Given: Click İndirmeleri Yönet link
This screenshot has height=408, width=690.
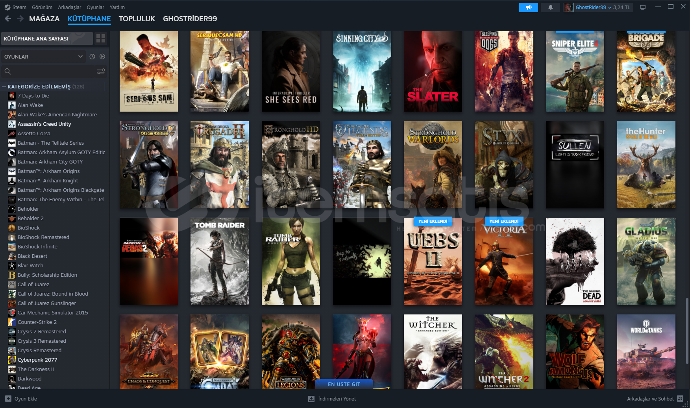Looking at the screenshot, I should click(337, 399).
